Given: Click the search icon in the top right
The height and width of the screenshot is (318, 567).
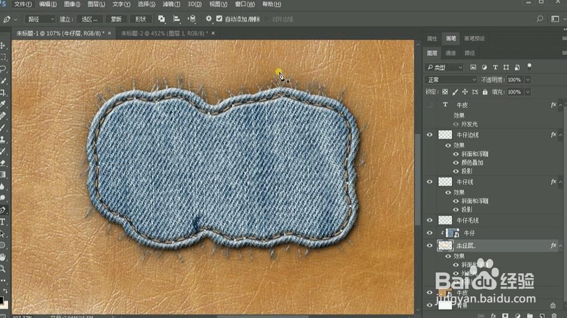Looking at the screenshot, I should click(539, 19).
